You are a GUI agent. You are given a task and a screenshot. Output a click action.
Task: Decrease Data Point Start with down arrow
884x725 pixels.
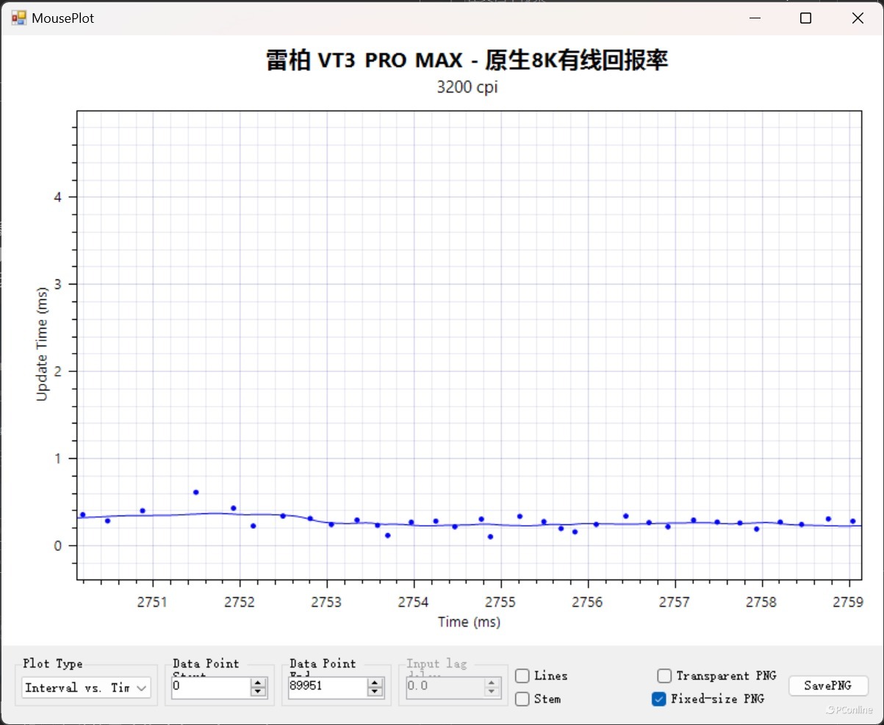pyautogui.click(x=258, y=692)
